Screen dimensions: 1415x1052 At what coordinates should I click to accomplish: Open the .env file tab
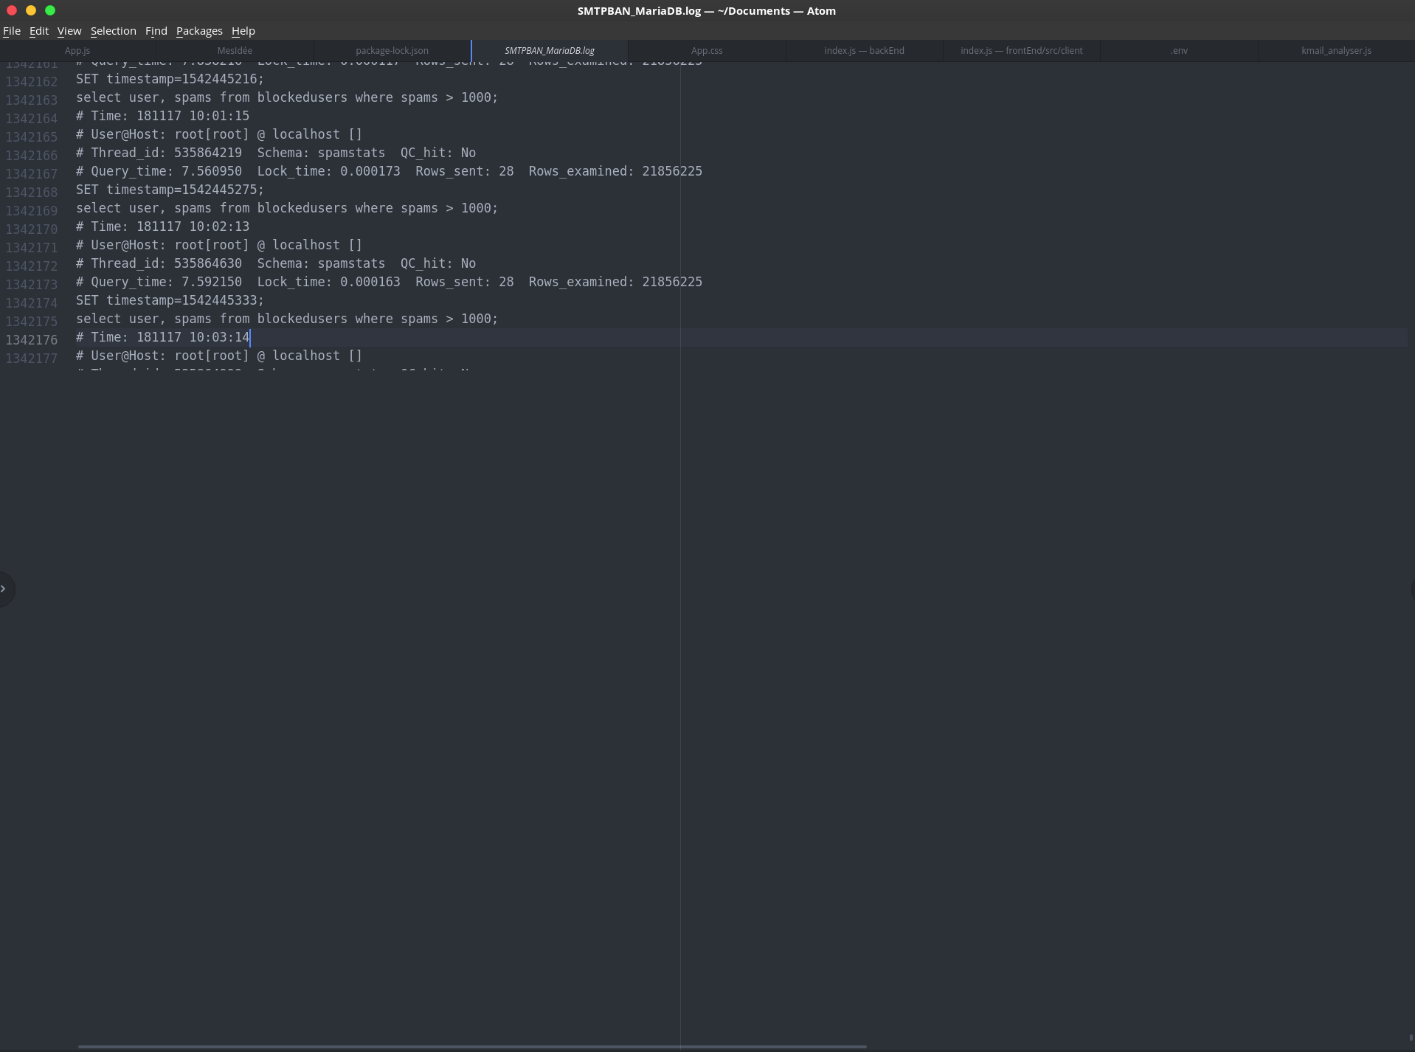[x=1179, y=50]
